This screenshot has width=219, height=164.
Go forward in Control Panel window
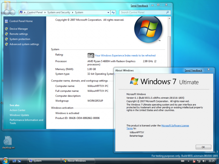tap(13, 12)
